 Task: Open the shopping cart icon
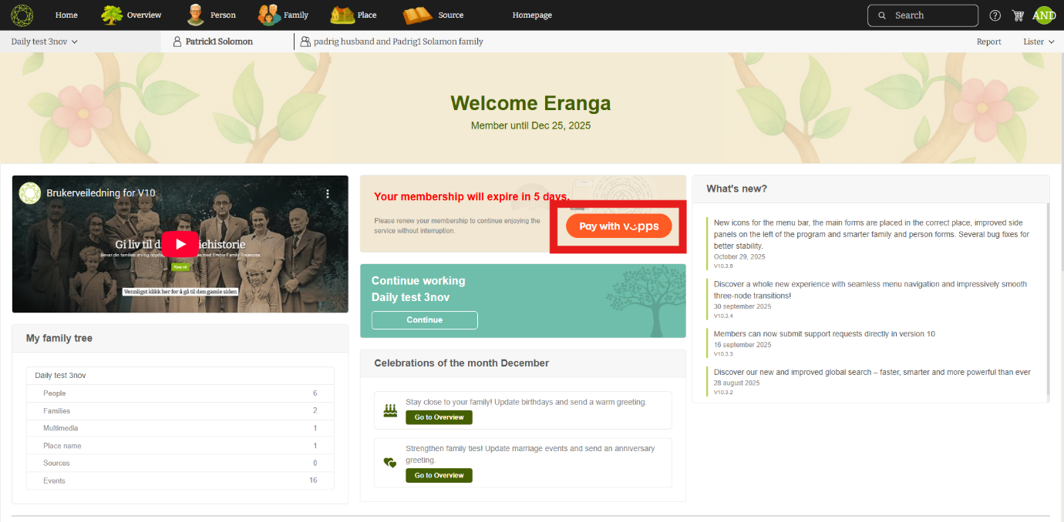[x=1018, y=15]
